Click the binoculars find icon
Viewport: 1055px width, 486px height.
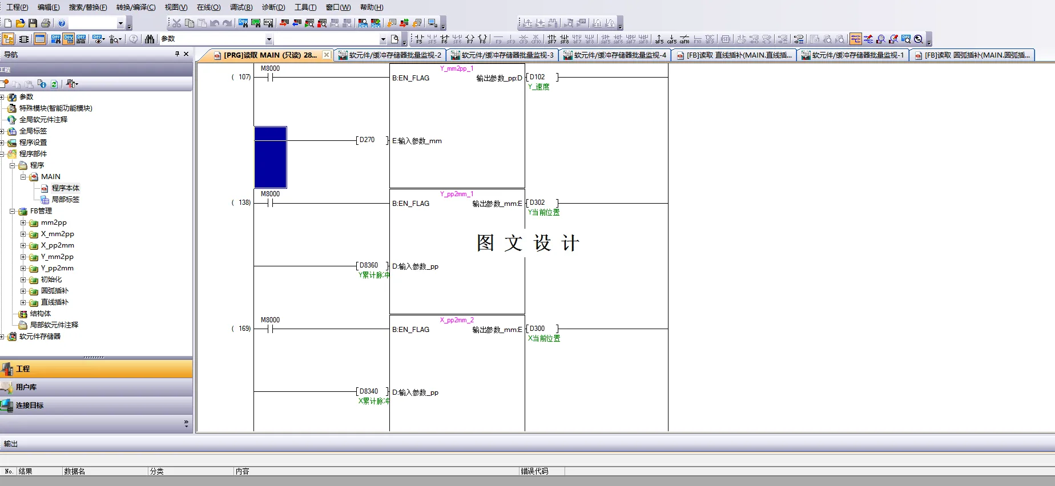150,39
